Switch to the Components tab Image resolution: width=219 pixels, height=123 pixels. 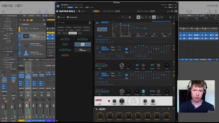72,17
